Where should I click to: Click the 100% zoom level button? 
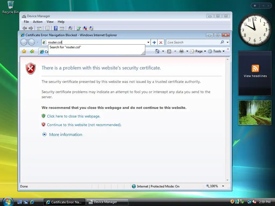[x=212, y=186]
